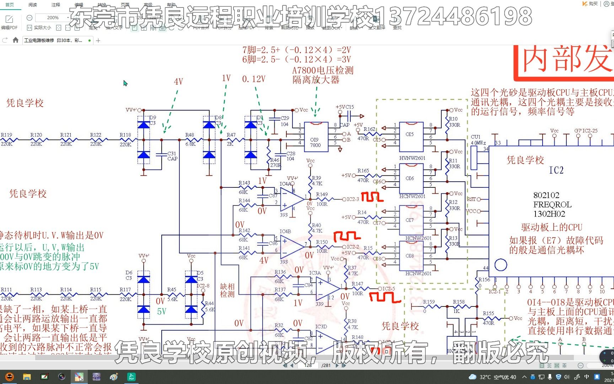The height and width of the screenshot is (384, 614).
Task: Open the 注释 ribbon tab
Action: tap(56, 5)
